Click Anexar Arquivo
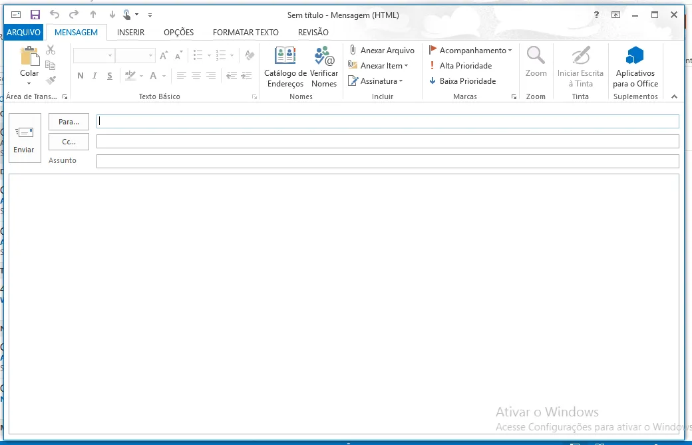The width and height of the screenshot is (692, 445). (382, 51)
